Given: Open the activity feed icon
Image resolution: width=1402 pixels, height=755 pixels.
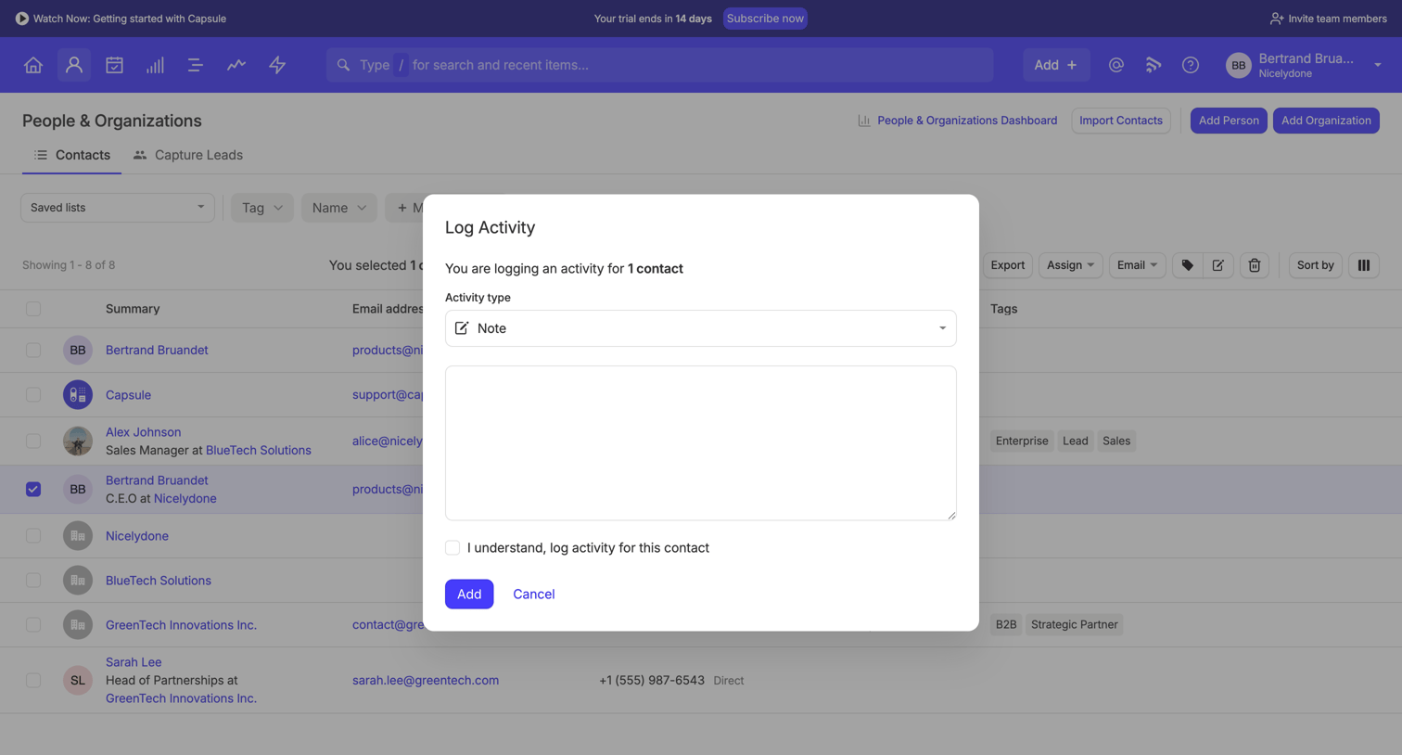Looking at the screenshot, I should 1153,65.
